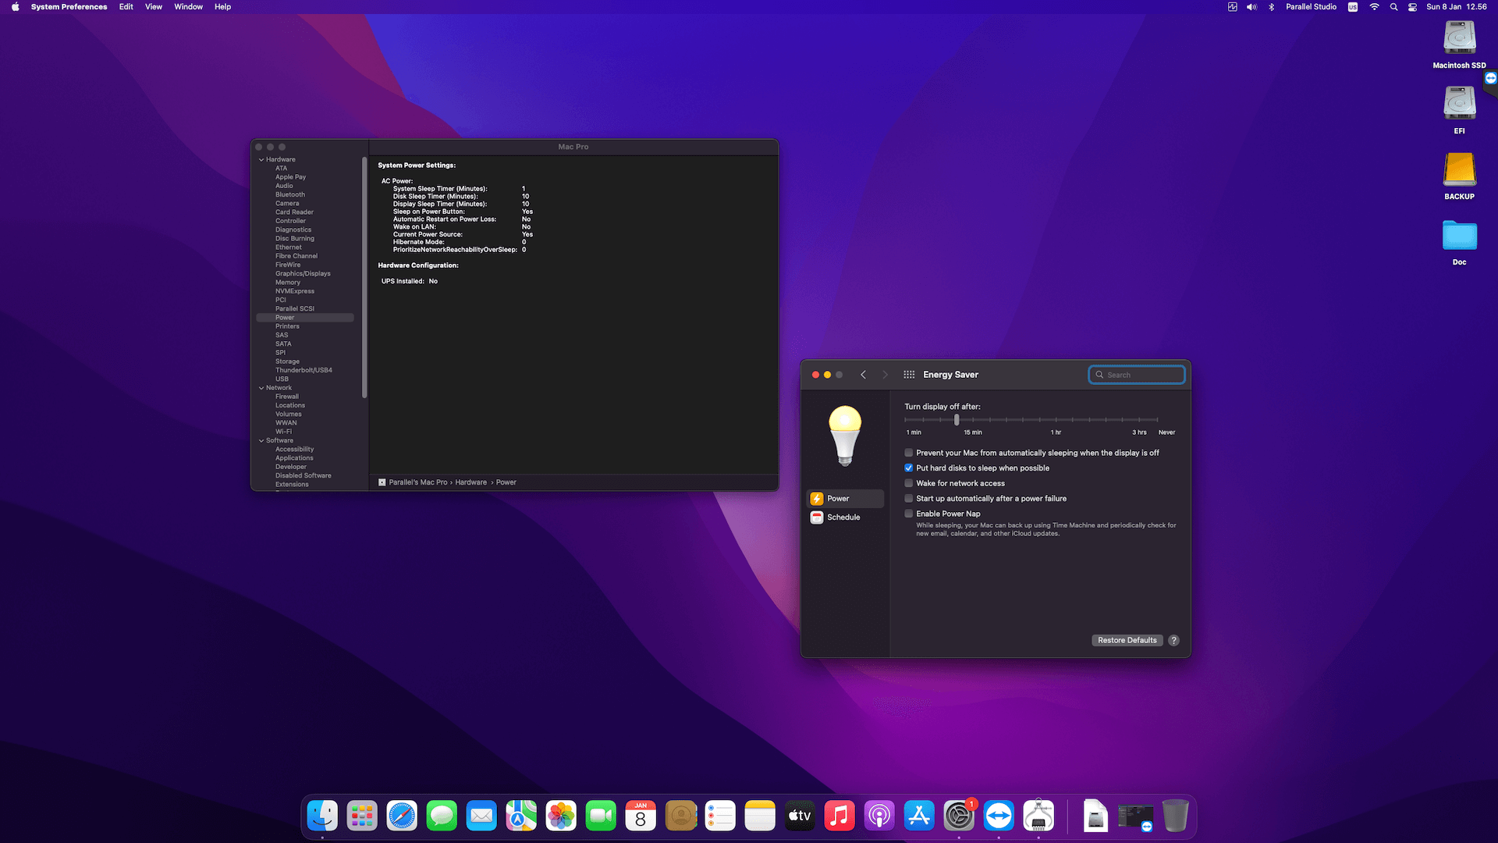
Task: Click the Mac Pro sidebar scrollbar
Action: tap(364, 277)
